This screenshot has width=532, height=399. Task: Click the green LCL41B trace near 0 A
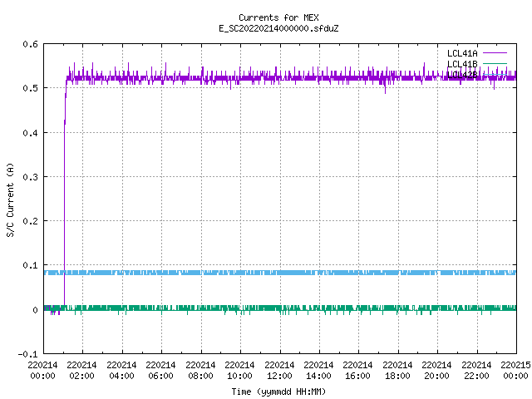[280, 308]
